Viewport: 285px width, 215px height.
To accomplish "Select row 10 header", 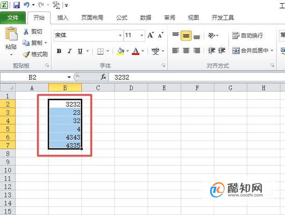I will [x=7, y=170].
